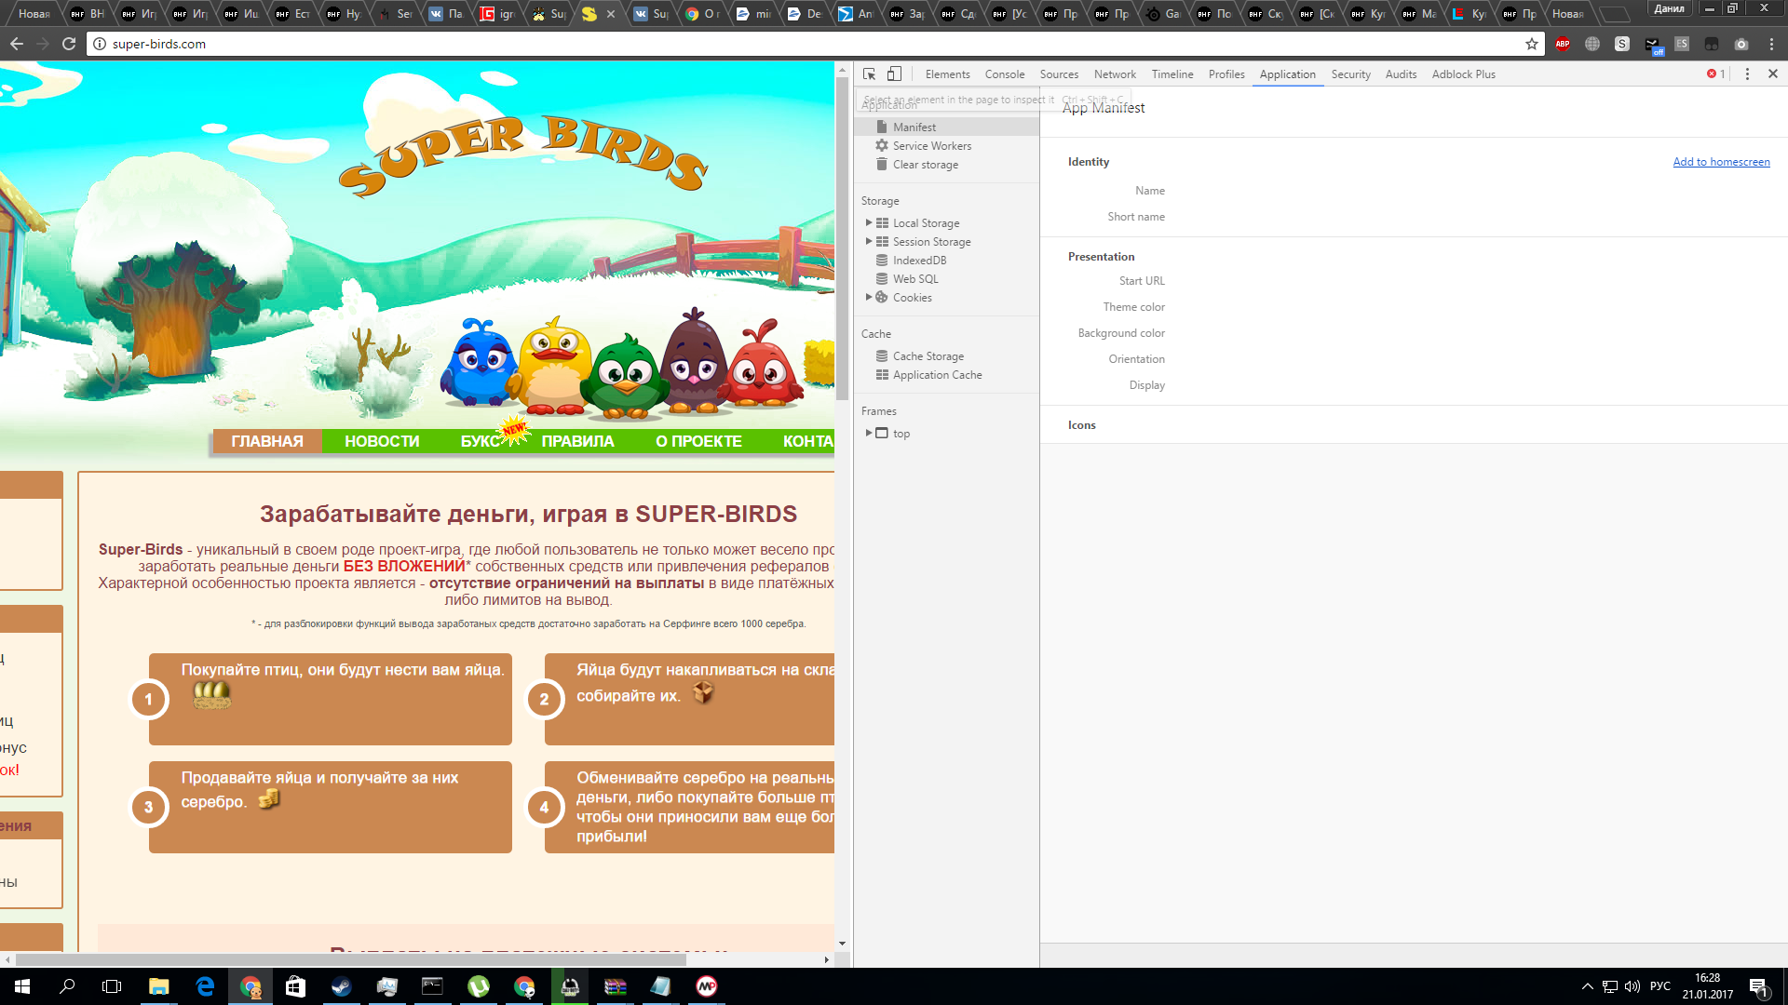This screenshot has height=1005, width=1788.
Task: Click the Add to homescreen link
Action: click(x=1721, y=162)
